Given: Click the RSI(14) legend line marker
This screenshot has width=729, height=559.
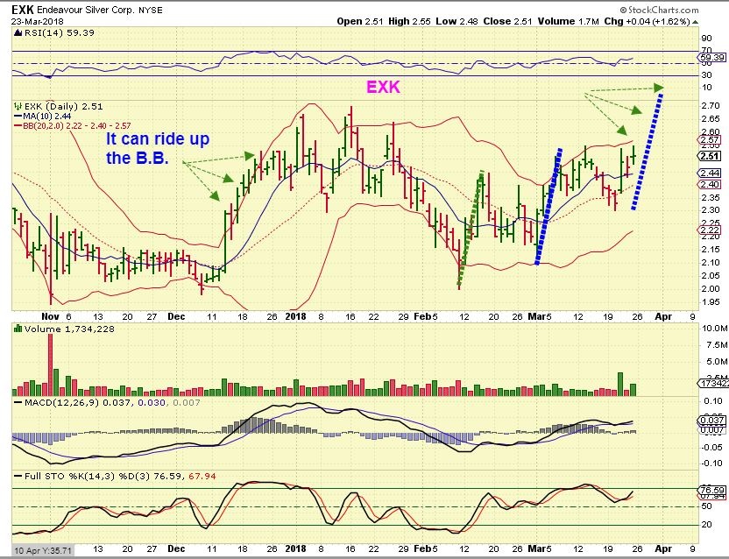Looking at the screenshot, I should pos(16,32).
